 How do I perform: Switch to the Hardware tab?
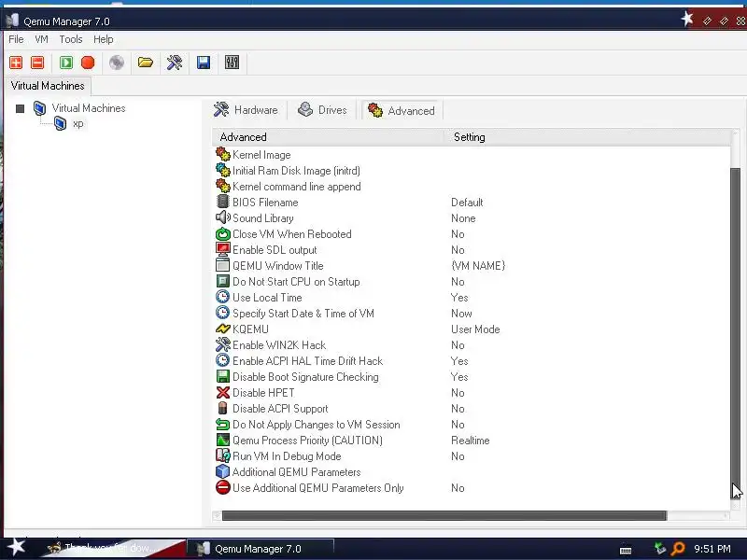pos(247,110)
